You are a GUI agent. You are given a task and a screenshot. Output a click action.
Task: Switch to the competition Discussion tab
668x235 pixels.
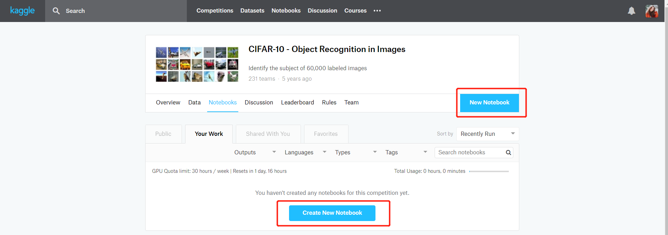coord(259,102)
